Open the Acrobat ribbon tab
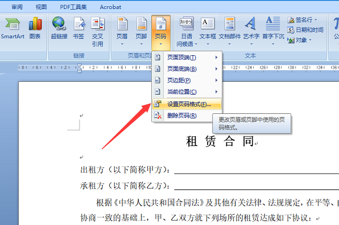Image resolution: width=339 pixels, height=225 pixels. [111, 7]
